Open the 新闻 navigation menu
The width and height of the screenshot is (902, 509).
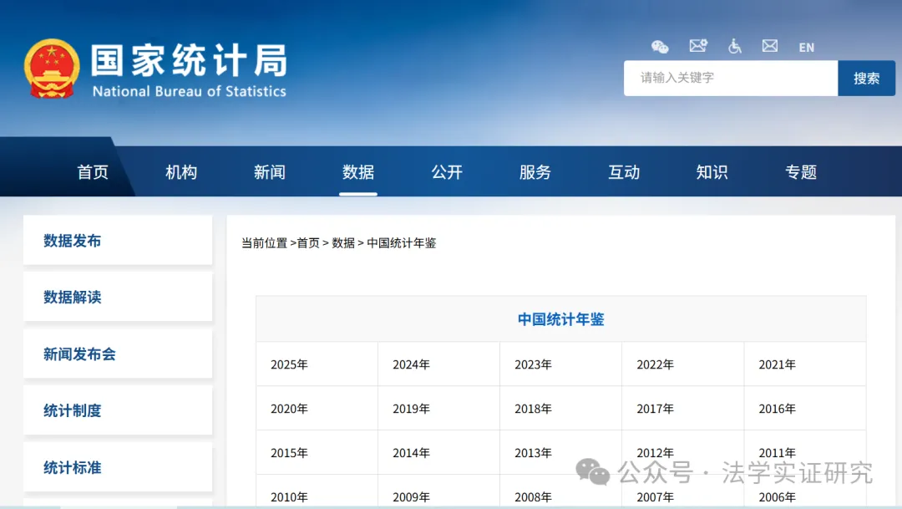click(x=270, y=171)
